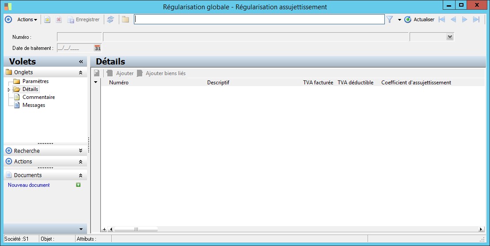Click the Nouveau document link
Screen dimensions: 490x246
coord(29,185)
